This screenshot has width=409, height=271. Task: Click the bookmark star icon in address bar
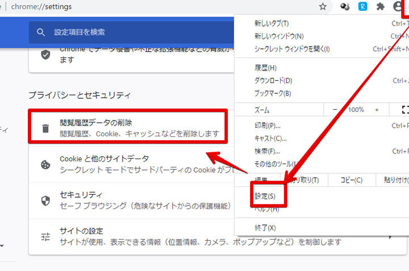[323, 7]
